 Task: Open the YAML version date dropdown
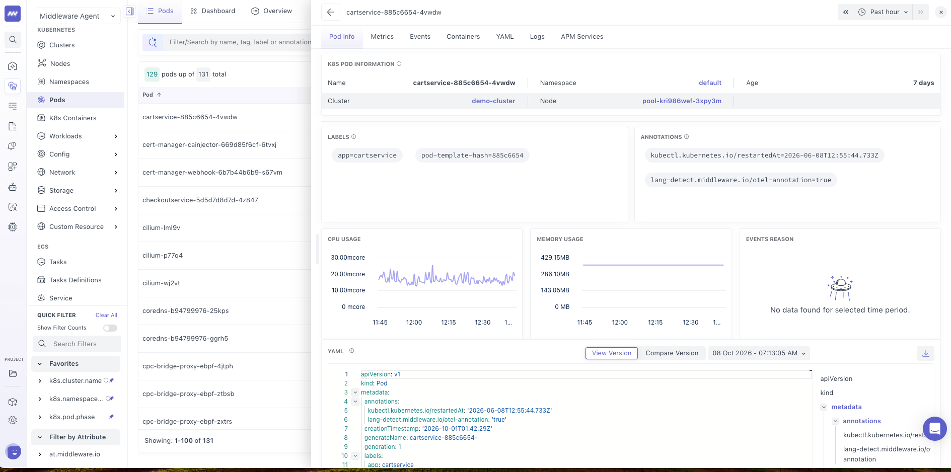759,353
